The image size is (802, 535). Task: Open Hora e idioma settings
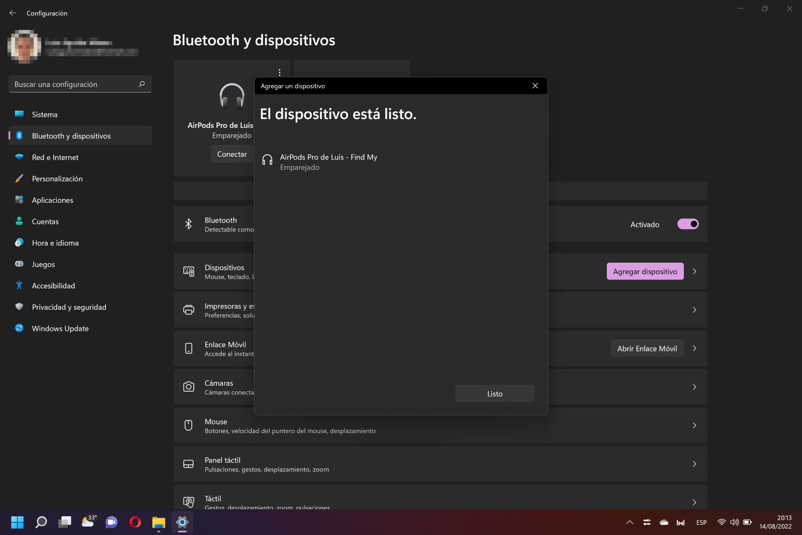tap(80, 243)
